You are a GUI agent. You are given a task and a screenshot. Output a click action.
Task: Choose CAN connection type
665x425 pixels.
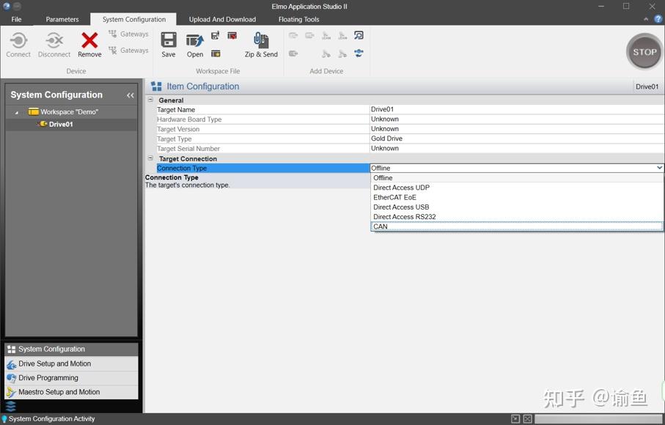(517, 226)
